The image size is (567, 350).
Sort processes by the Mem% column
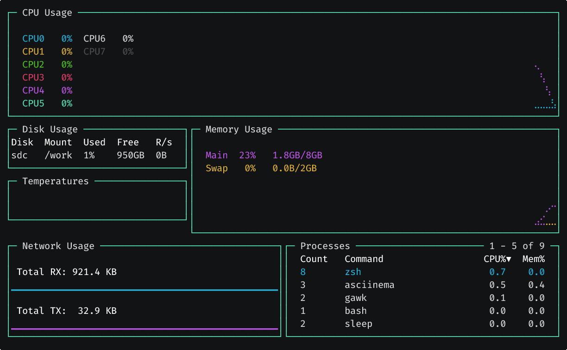tap(534, 259)
